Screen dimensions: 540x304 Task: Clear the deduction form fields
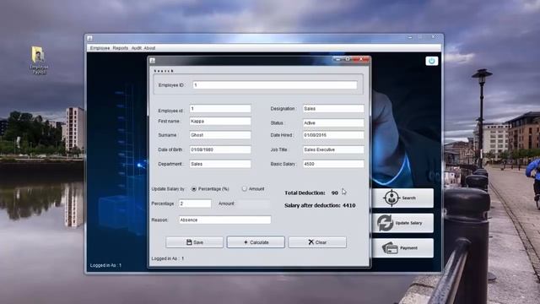click(317, 242)
